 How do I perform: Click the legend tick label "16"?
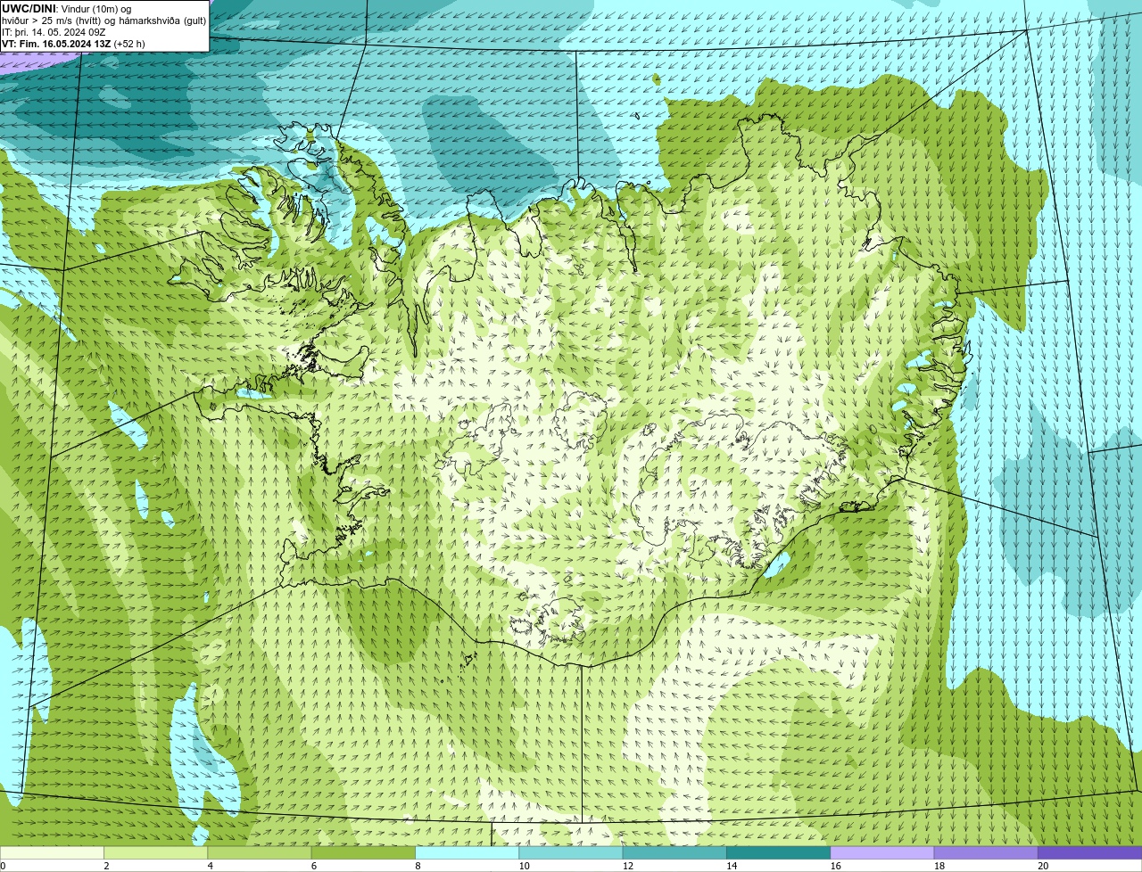pyautogui.click(x=836, y=866)
